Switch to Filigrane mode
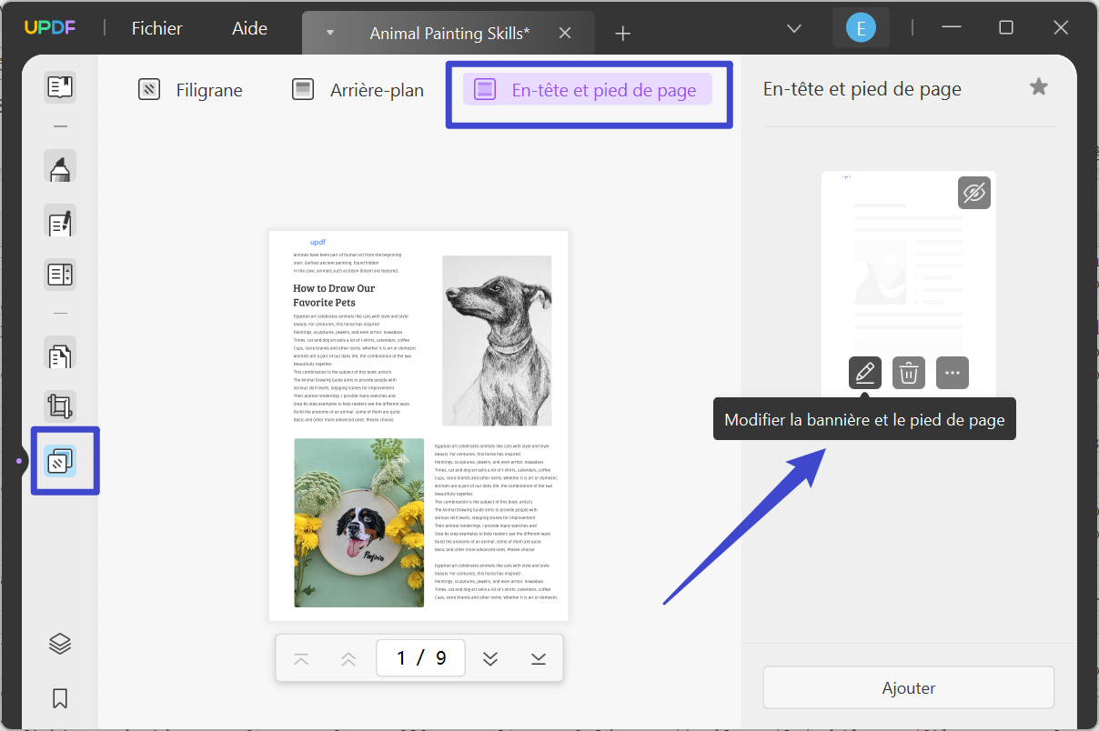The width and height of the screenshot is (1099, 731). pos(190,89)
